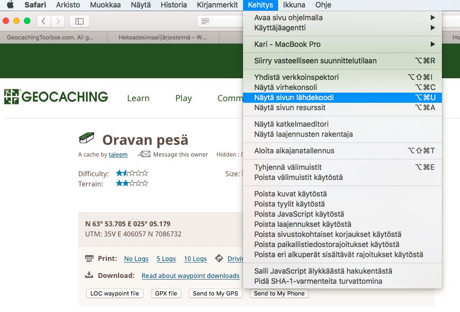Select Siirry vasteelliseen suunnittelutilaan

[x=342, y=61]
